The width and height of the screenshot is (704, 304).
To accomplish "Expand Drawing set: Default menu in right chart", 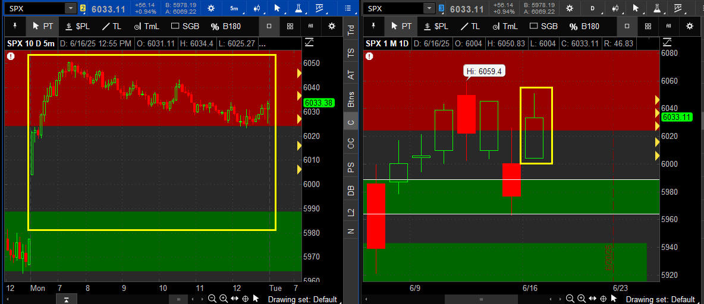I will click(x=660, y=299).
